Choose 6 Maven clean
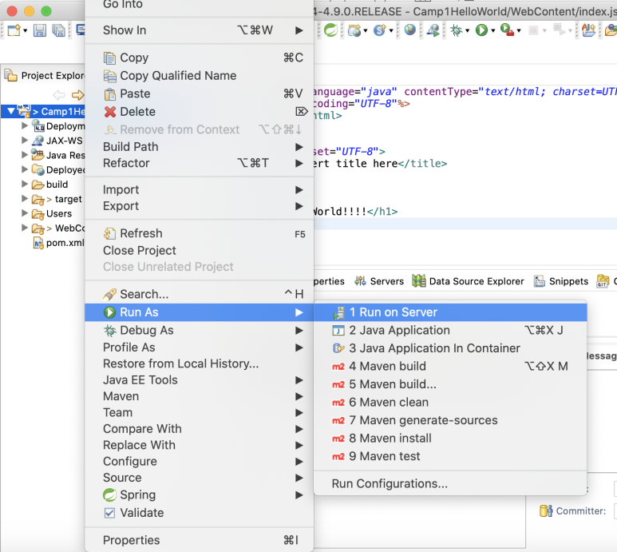 tap(450, 403)
